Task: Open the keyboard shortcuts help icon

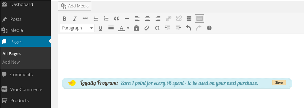Action: click(x=209, y=28)
